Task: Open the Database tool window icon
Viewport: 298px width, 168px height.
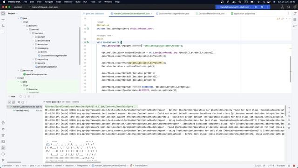Action: coord(295,20)
